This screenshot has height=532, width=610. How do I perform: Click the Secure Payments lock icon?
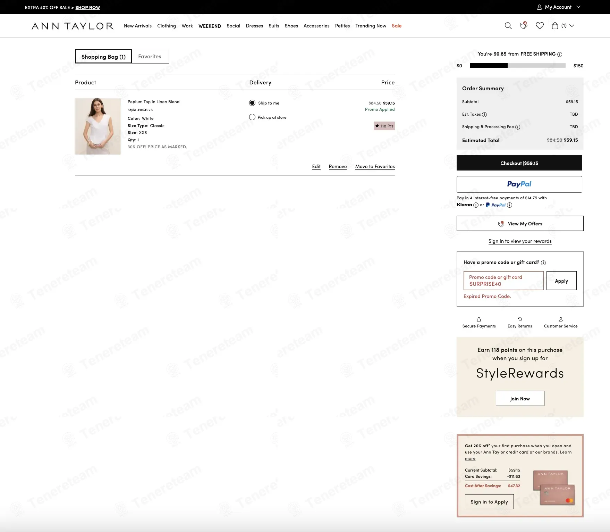pyautogui.click(x=479, y=319)
